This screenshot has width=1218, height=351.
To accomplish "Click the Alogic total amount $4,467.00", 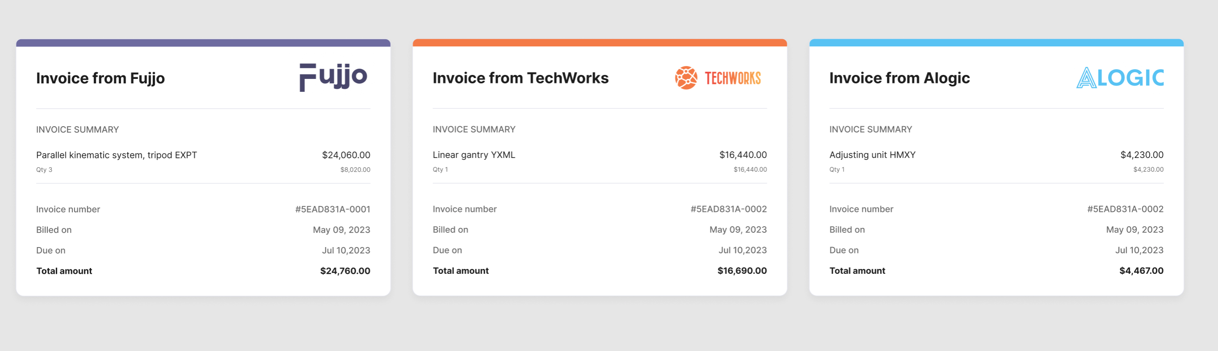I will pyautogui.click(x=1142, y=271).
